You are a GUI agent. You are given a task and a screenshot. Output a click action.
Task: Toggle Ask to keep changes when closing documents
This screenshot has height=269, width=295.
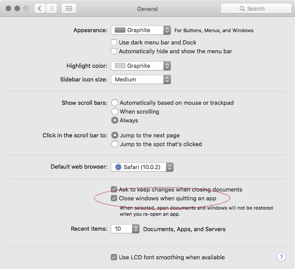114,189
